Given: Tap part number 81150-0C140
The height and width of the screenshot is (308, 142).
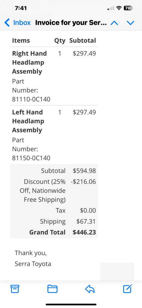Looking at the screenshot, I should (x=31, y=158).
